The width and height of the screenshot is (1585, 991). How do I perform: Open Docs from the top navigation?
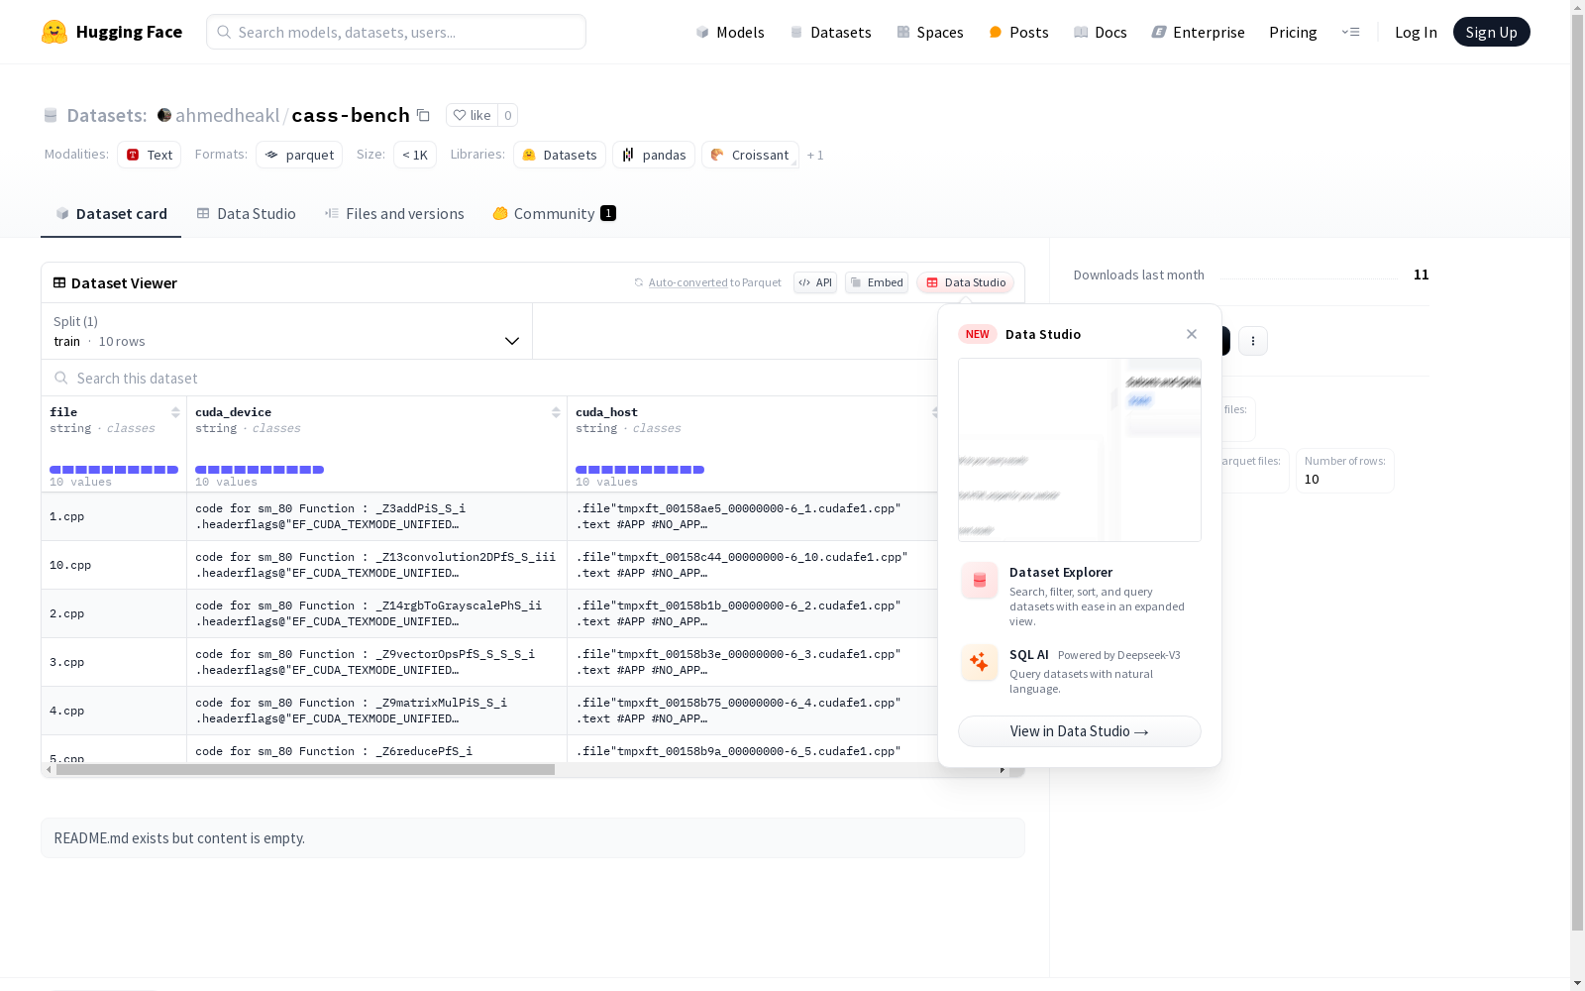pos(1100,32)
